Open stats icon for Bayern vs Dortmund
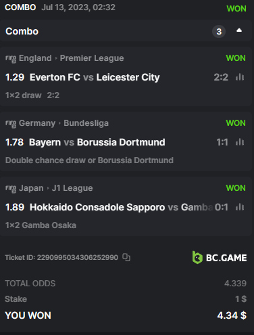The image size is (254, 335). pos(240,142)
